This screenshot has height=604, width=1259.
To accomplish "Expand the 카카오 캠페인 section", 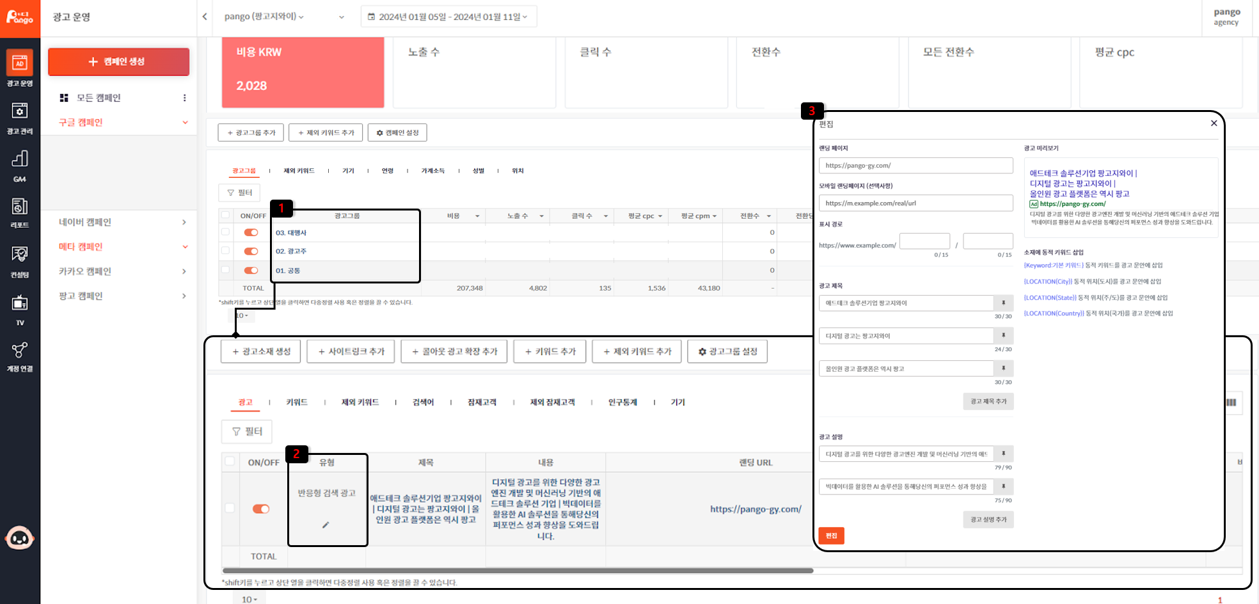I will [x=184, y=271].
